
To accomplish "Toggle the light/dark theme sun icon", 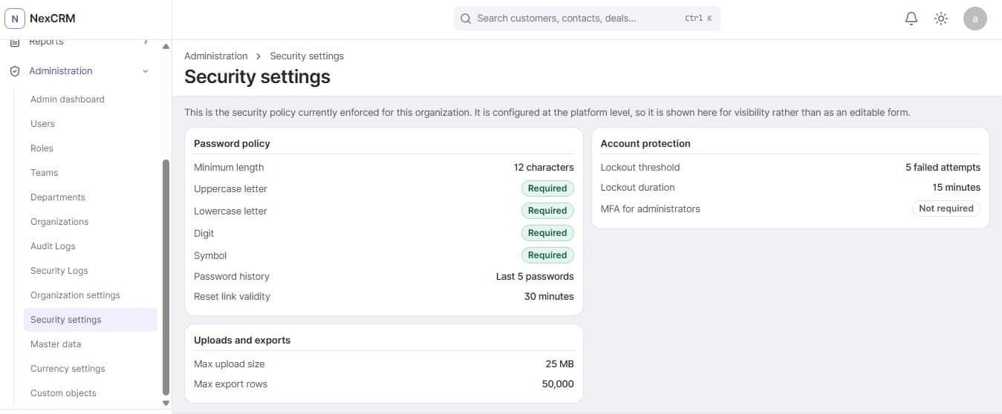I will 941,19.
